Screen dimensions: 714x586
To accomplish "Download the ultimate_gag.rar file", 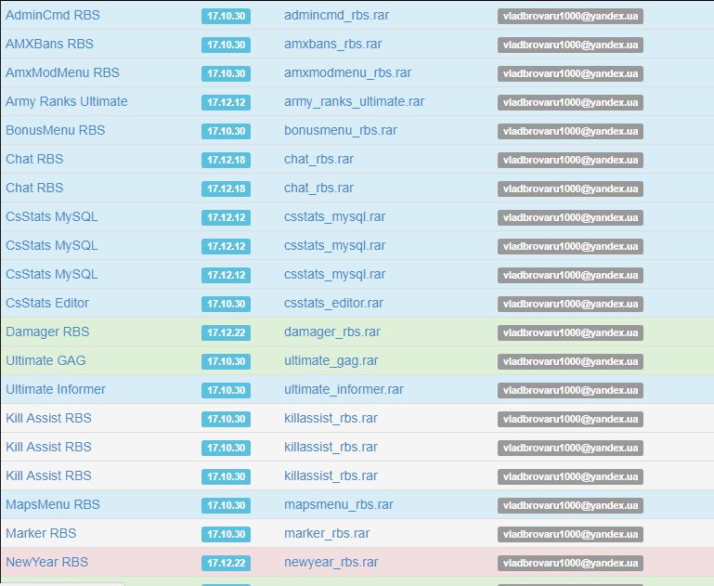I will (331, 360).
